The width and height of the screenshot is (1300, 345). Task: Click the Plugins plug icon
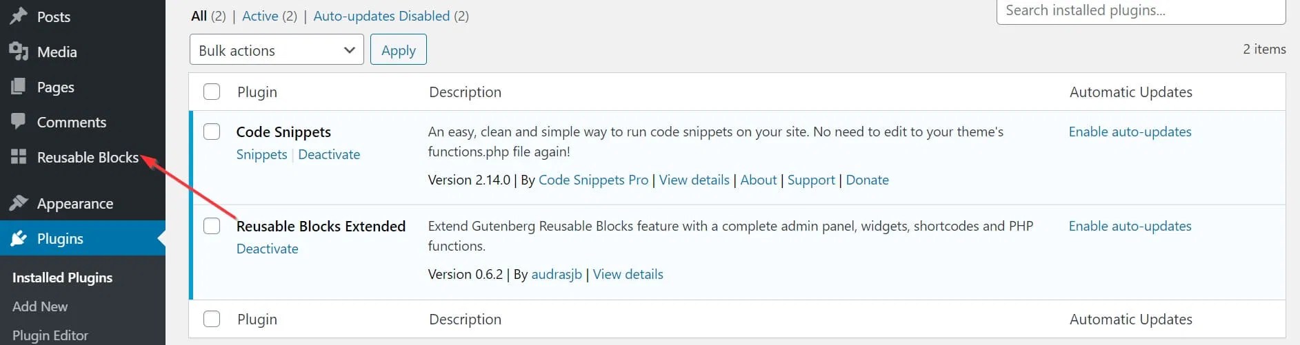click(19, 238)
